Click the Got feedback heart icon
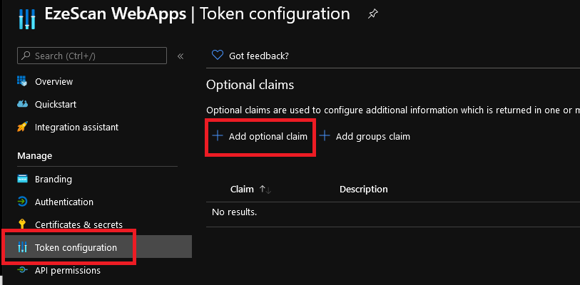Viewport: 580px width, 285px height. [x=218, y=56]
